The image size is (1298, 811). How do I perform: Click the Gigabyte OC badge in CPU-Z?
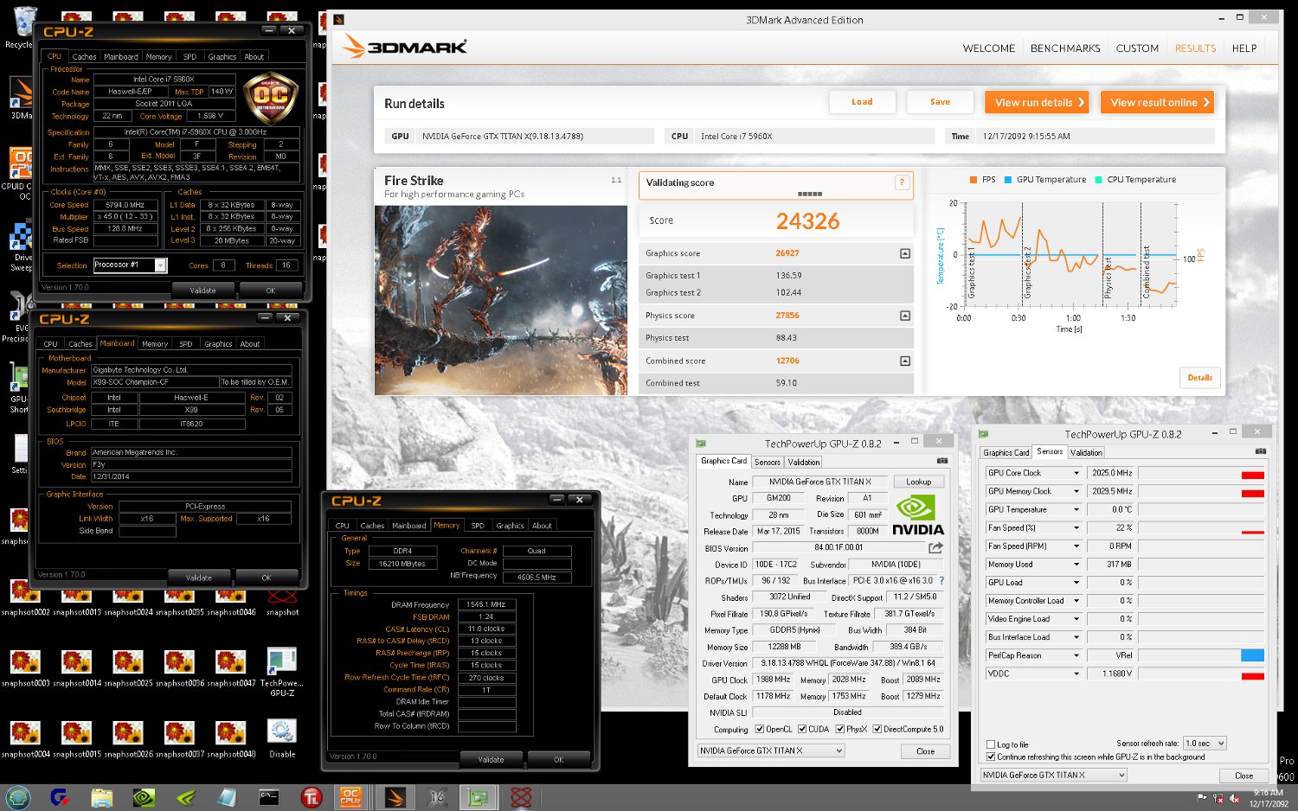point(271,98)
